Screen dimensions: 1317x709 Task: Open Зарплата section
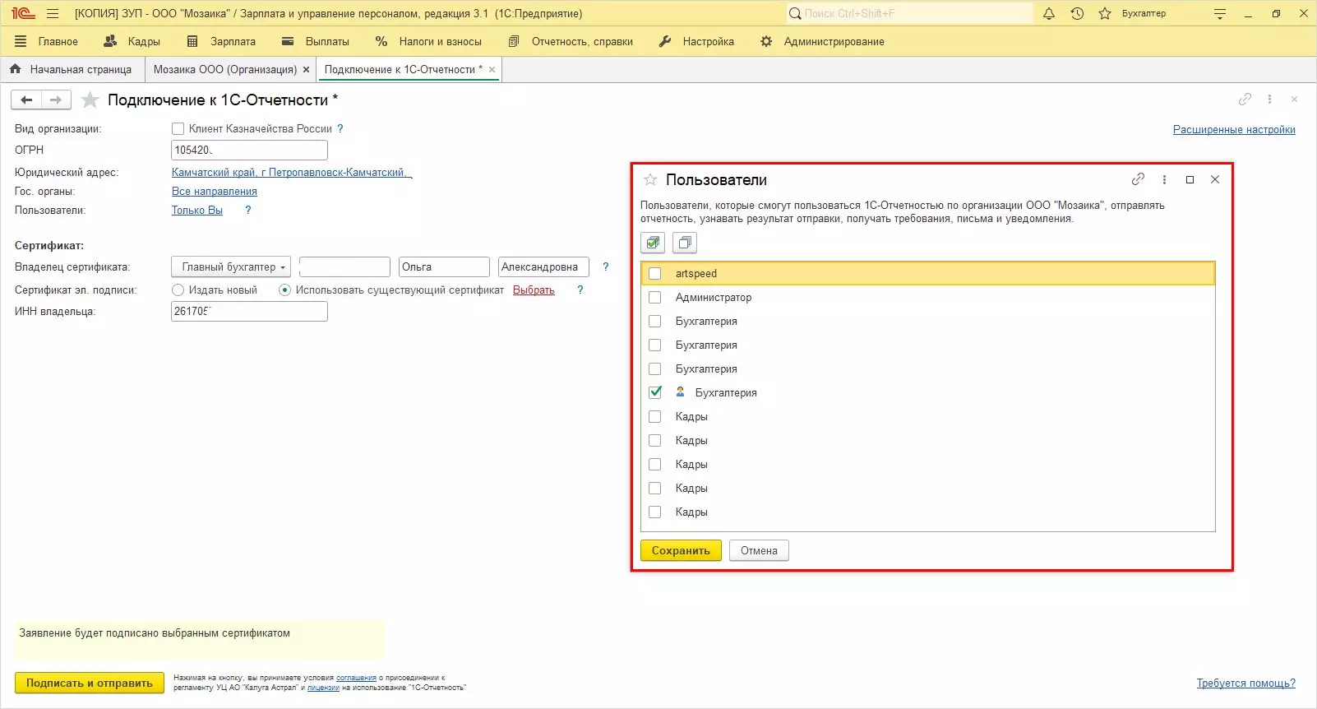221,41
